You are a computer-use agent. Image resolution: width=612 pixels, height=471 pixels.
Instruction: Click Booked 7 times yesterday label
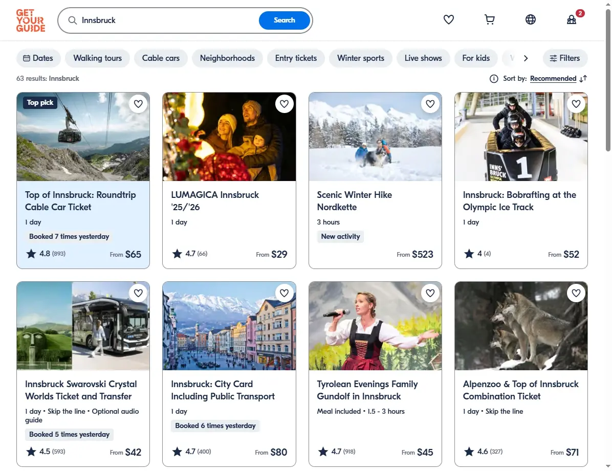point(69,236)
